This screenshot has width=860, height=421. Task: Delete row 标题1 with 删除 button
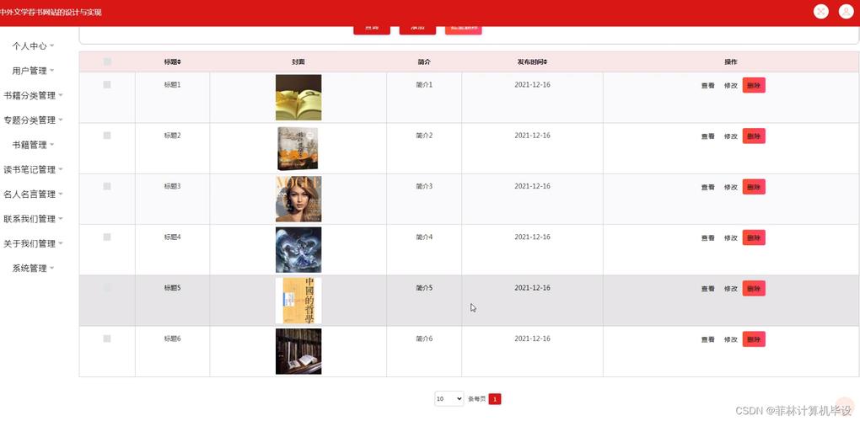pyautogui.click(x=754, y=85)
